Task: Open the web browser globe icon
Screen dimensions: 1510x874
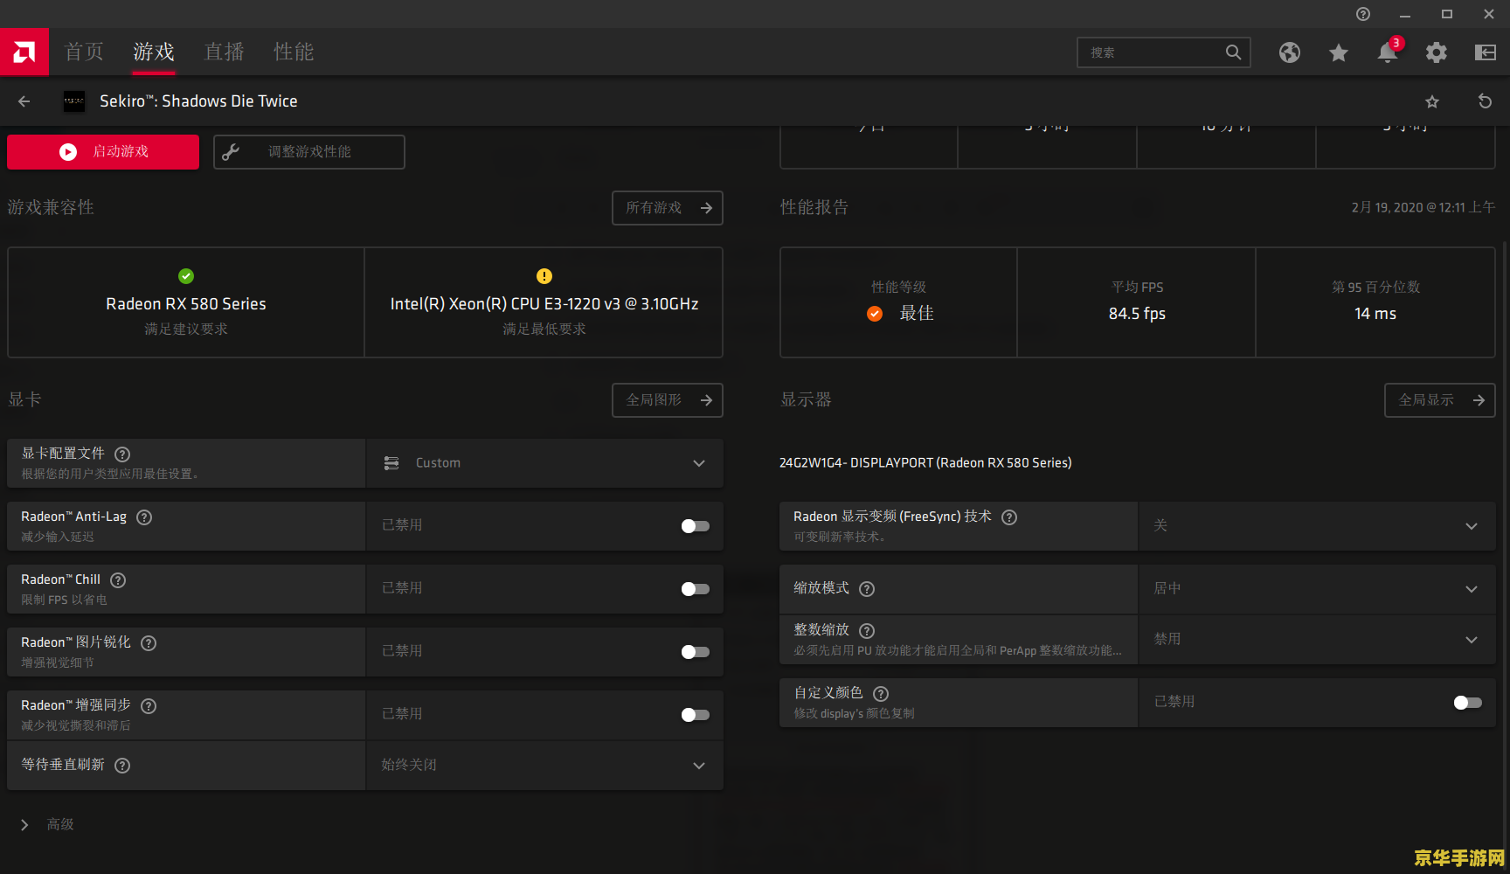Action: 1290,52
